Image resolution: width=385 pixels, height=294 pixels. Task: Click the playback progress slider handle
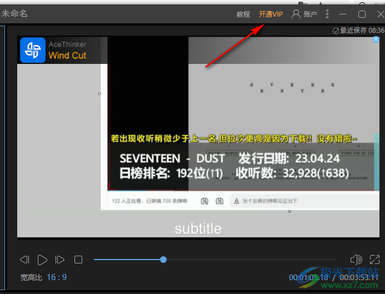(x=163, y=260)
